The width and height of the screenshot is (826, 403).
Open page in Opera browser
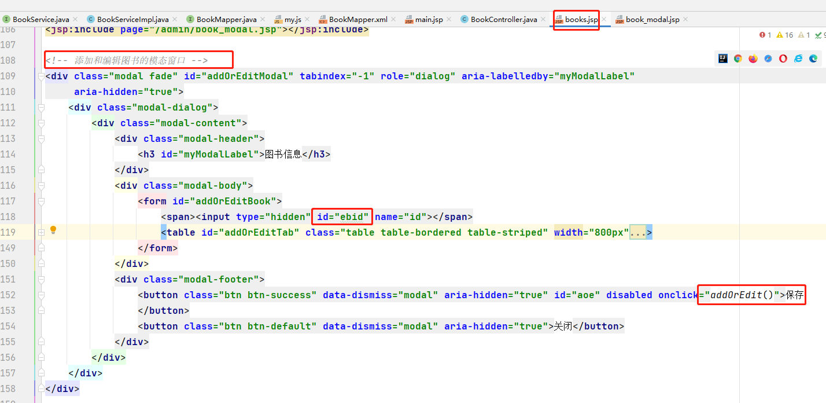point(783,58)
